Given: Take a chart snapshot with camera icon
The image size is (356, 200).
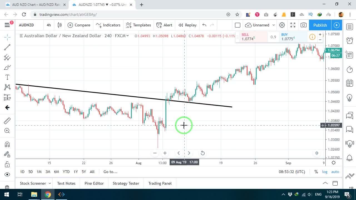Looking at the screenshot, I should tap(304, 25).
